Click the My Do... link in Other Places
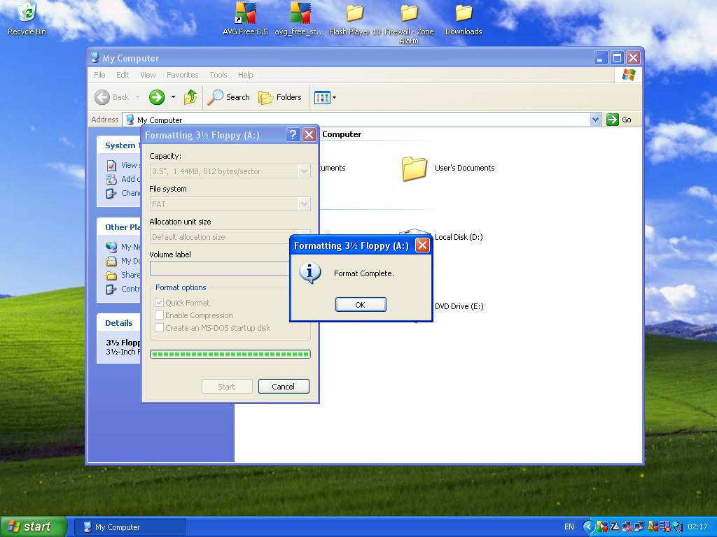The width and height of the screenshot is (717, 537). pyautogui.click(x=131, y=261)
